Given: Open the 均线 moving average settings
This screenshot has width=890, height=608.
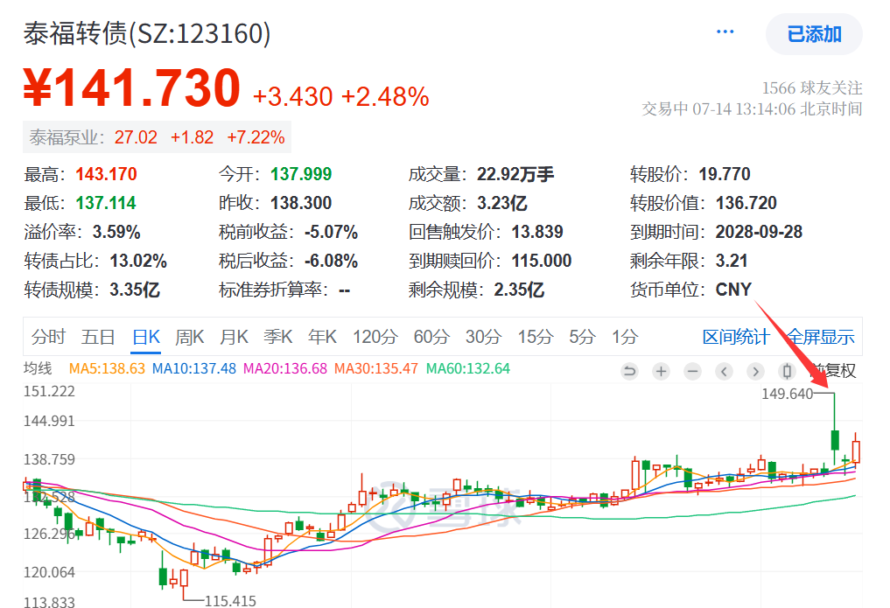Looking at the screenshot, I should pos(38,368).
